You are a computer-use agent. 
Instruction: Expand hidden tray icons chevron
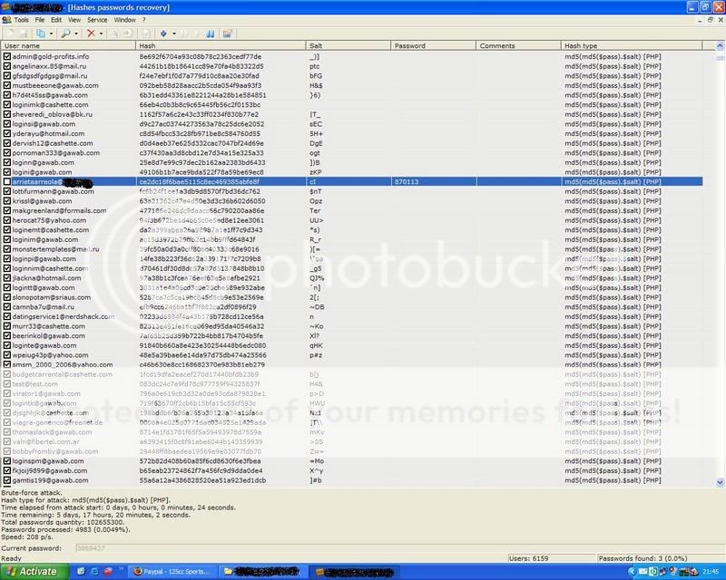[632, 572]
